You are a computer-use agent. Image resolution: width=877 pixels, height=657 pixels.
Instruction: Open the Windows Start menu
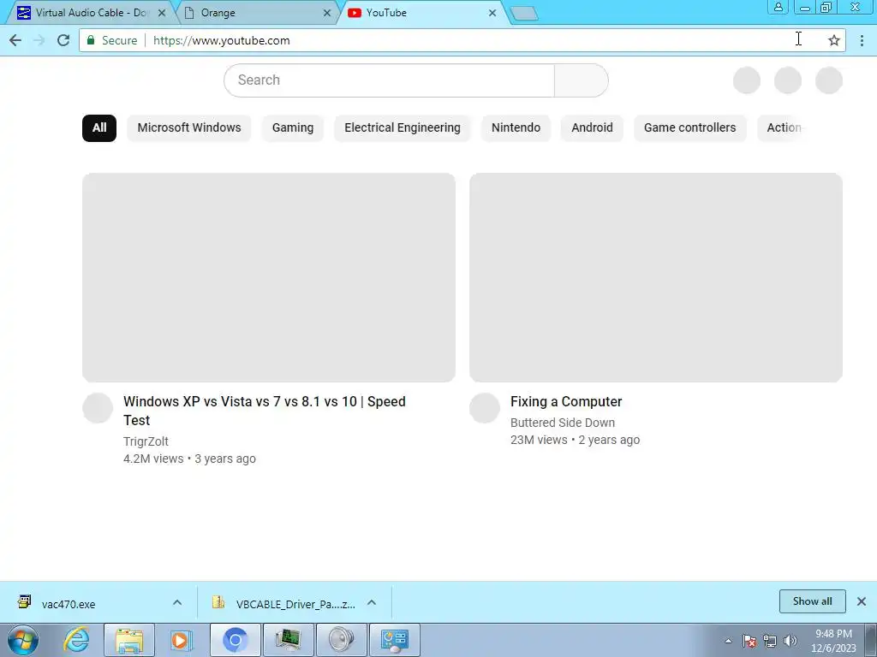point(23,640)
